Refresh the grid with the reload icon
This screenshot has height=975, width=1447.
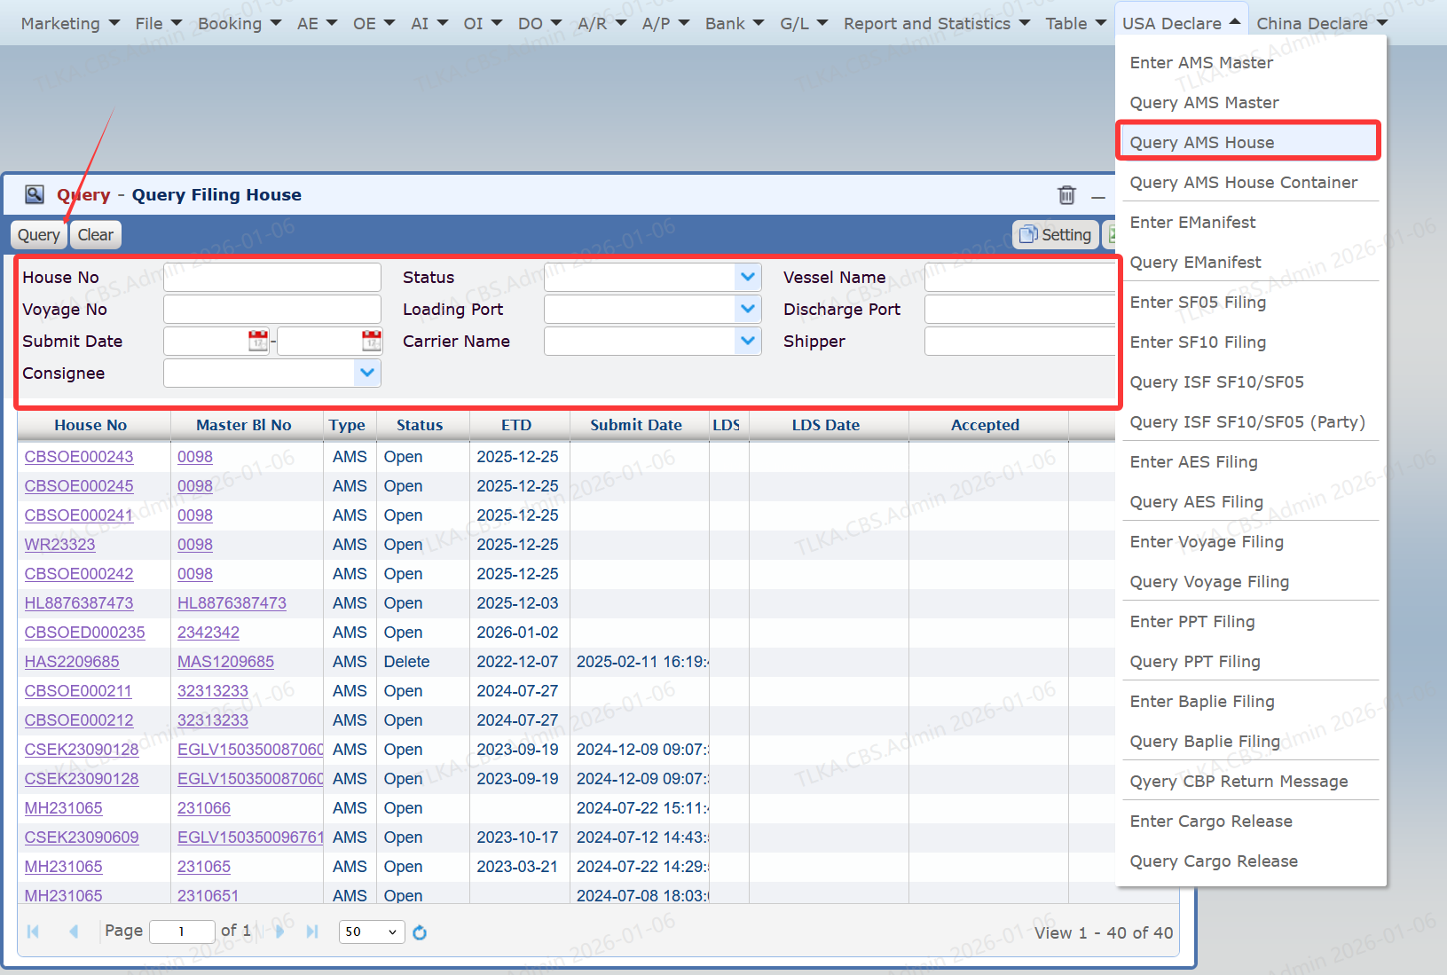[x=420, y=932]
